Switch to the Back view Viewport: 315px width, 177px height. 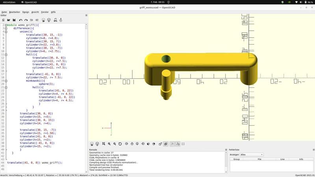pos(154,144)
